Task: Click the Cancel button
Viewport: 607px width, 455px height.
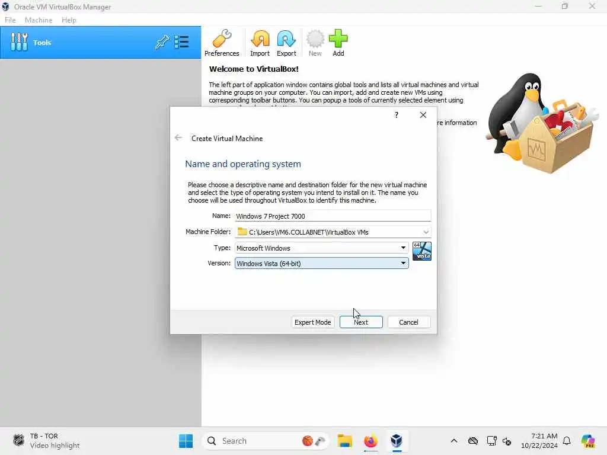Action: click(x=409, y=322)
